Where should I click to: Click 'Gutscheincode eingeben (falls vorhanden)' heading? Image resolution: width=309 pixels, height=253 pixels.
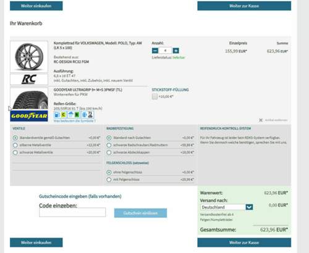tap(80, 196)
